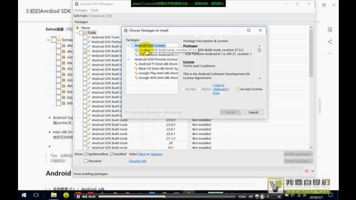Select the Accept License radio button
The height and width of the screenshot is (200, 356).
(x=238, y=89)
